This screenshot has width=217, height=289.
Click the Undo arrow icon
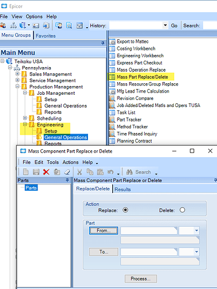tap(111, 172)
